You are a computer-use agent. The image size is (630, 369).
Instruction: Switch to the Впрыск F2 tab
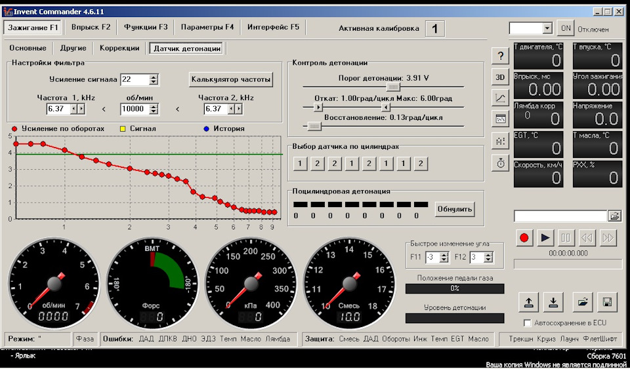pyautogui.click(x=91, y=28)
